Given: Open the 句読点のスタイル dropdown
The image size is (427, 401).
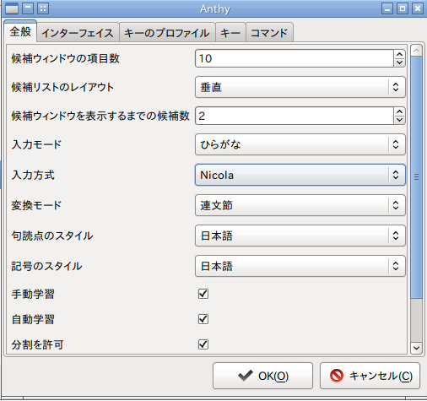Looking at the screenshot, I should pos(300,236).
